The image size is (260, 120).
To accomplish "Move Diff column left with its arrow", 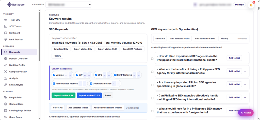I will click(85, 75).
